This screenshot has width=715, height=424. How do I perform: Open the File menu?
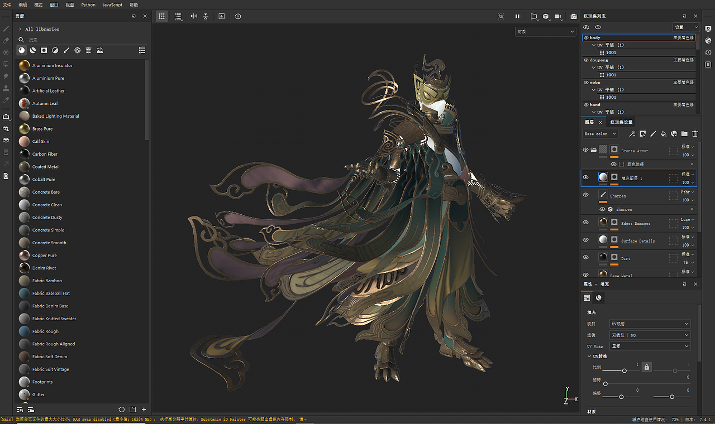click(7, 4)
